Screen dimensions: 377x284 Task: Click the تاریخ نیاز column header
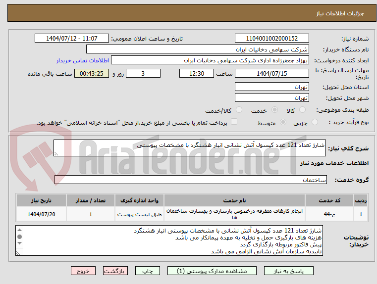(x=41, y=200)
